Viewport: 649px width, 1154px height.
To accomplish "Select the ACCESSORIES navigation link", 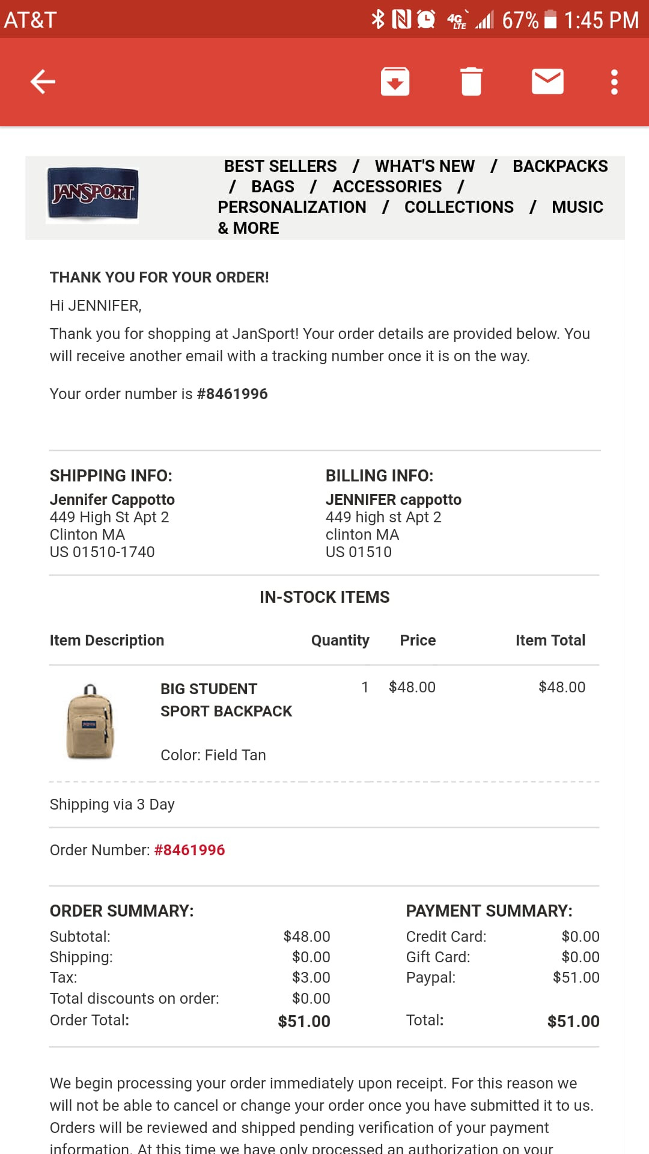I will tap(387, 187).
